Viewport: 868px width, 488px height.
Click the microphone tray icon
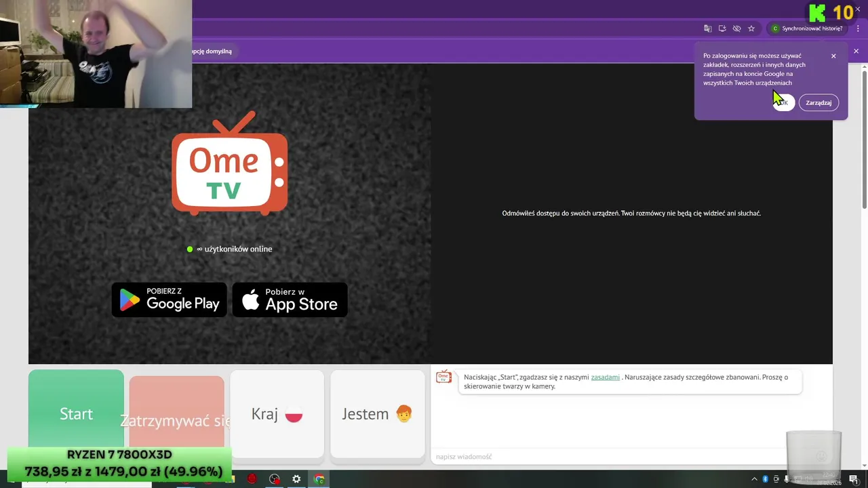tap(787, 479)
